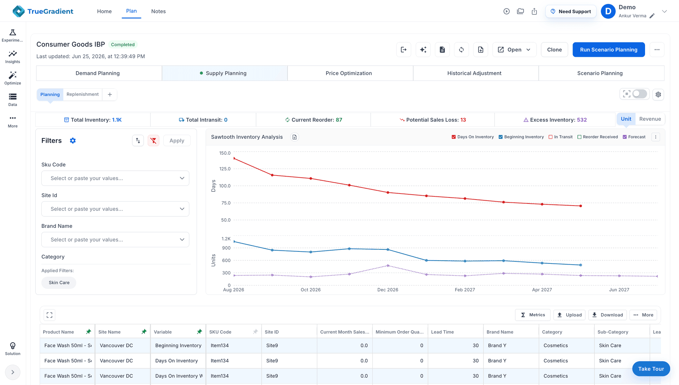This screenshot has height=385, width=679.
Task: Add a new view with plus button
Action: click(110, 94)
